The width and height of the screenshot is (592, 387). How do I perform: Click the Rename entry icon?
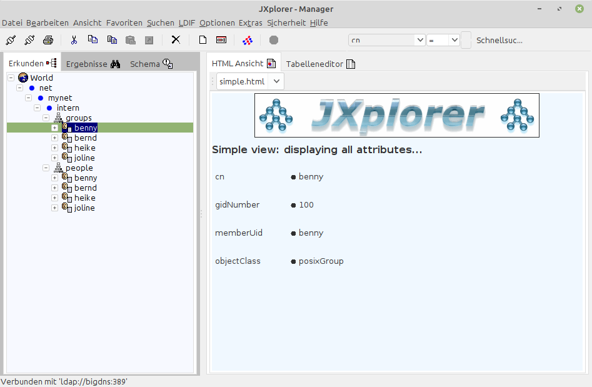(221, 40)
